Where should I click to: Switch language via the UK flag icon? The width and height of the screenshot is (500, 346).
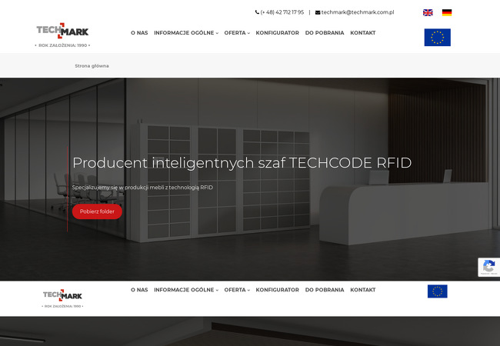click(x=428, y=12)
